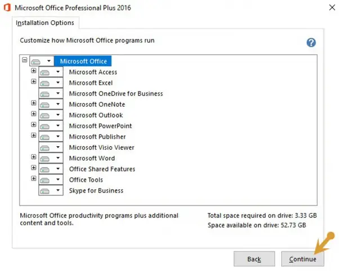This screenshot has height=271, width=339.
Task: Select the Microsoft Office tree label
Action: pos(83,61)
